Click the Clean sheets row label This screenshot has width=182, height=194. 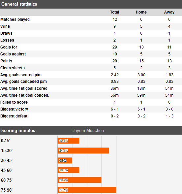[x=13, y=68]
